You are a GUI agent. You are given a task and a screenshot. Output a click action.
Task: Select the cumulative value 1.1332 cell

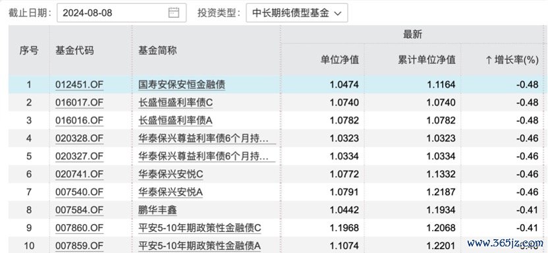441,174
